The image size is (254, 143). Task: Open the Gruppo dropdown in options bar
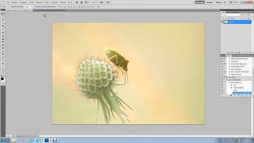(x=28, y=7)
